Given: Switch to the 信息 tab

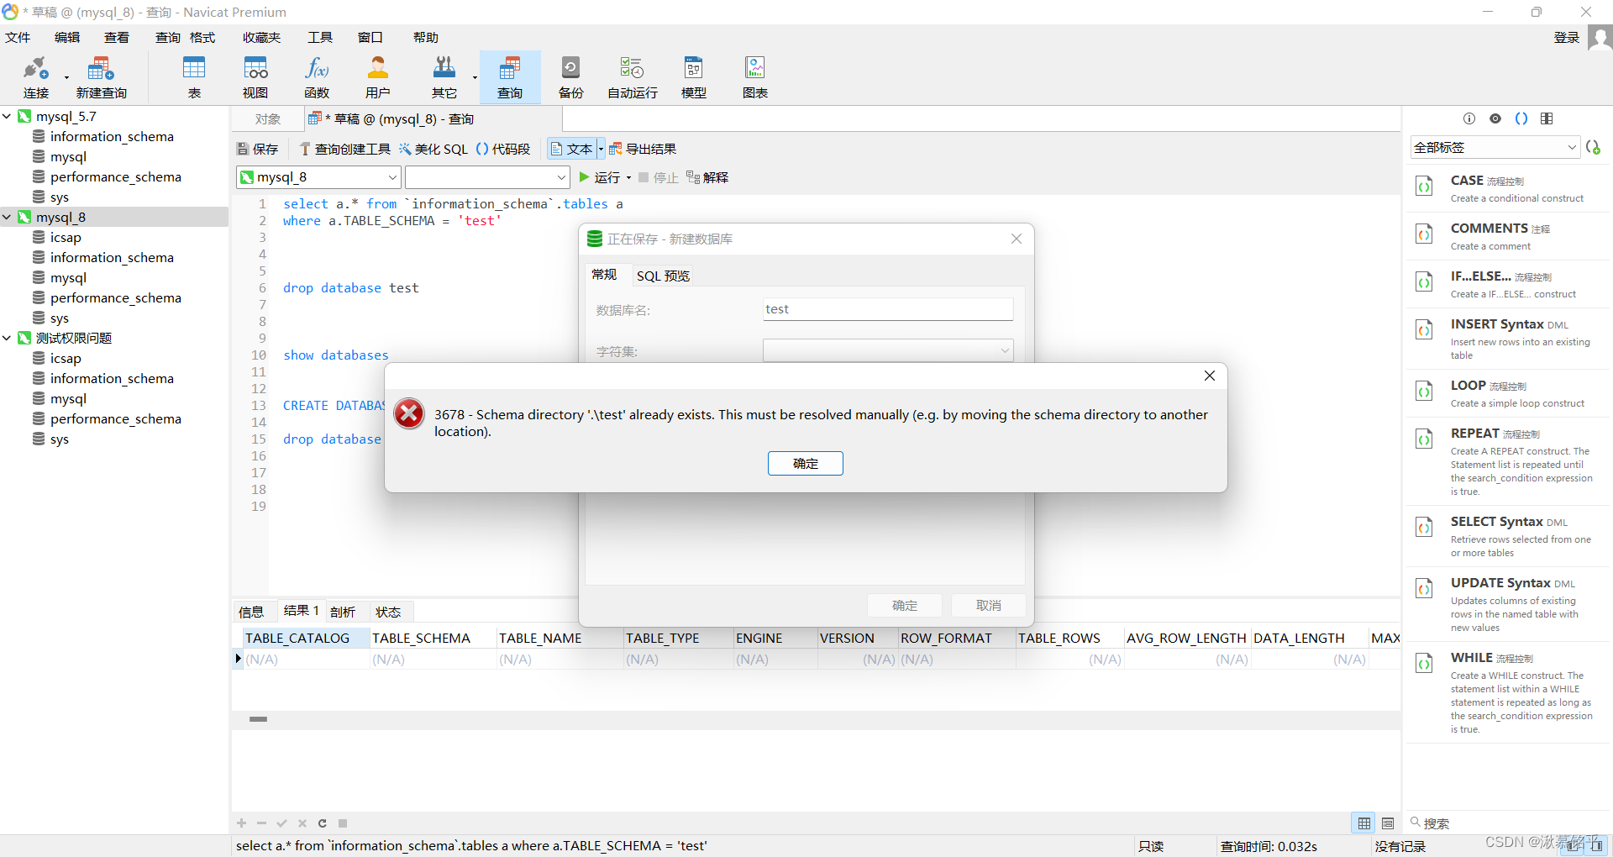Looking at the screenshot, I should (251, 612).
